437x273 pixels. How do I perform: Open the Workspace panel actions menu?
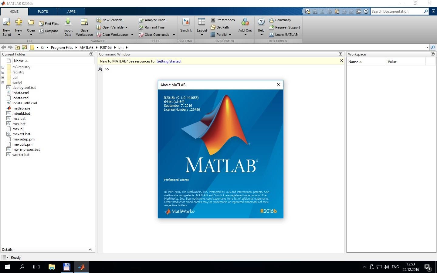433,54
